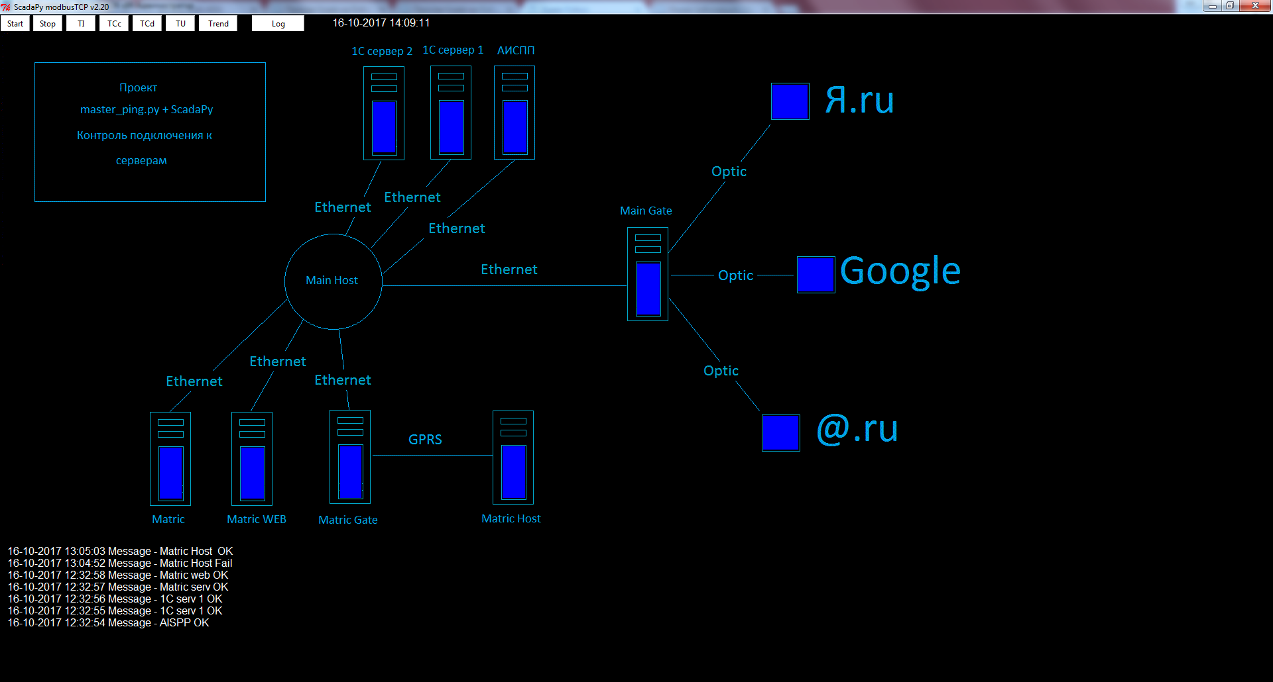Click log entry '1C serv 1 OK' at 12:32:55
Viewport: 1273px width, 682px height.
coord(115,610)
